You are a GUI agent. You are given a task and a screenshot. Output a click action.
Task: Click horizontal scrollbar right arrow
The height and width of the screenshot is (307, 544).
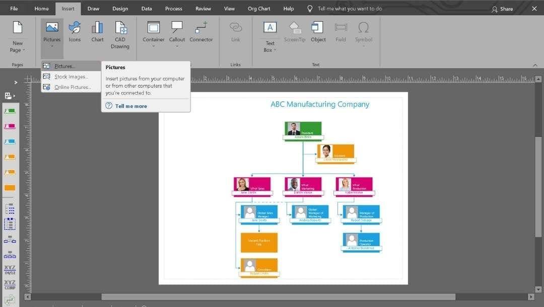[x=531, y=297]
